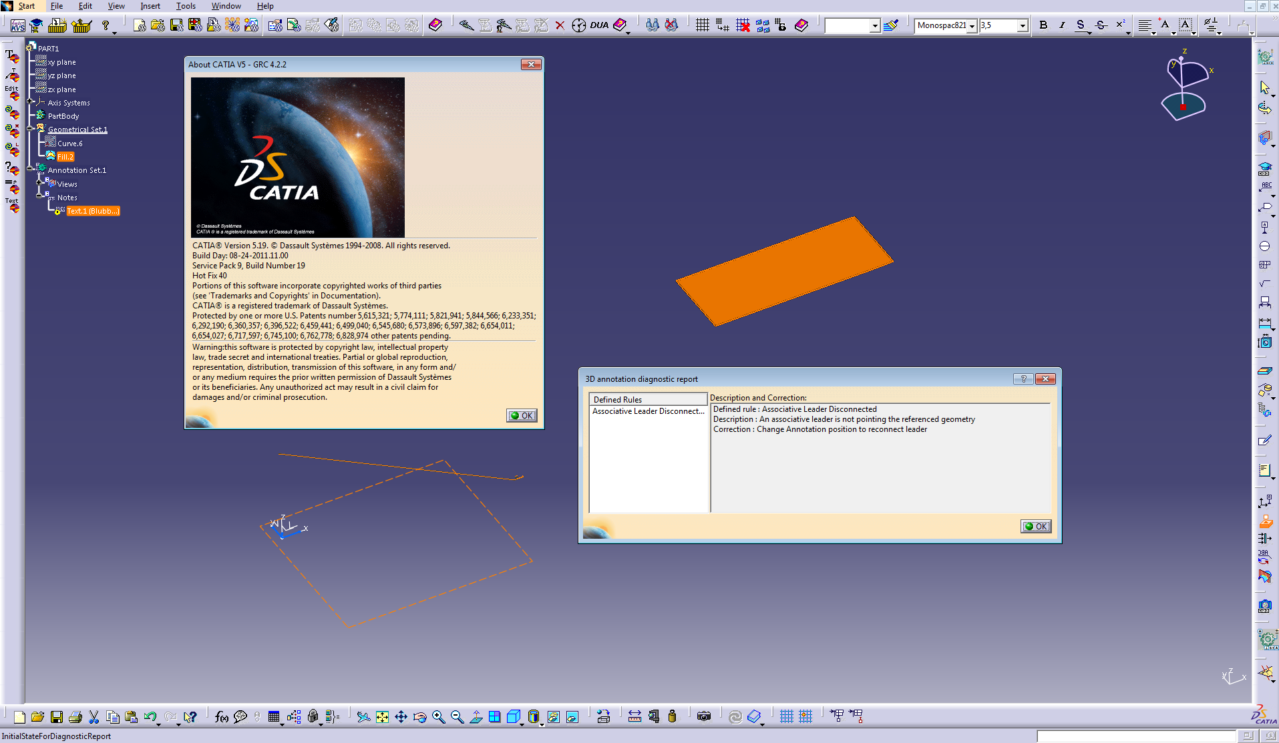Click the Save icon in bottom toolbar

57,716
